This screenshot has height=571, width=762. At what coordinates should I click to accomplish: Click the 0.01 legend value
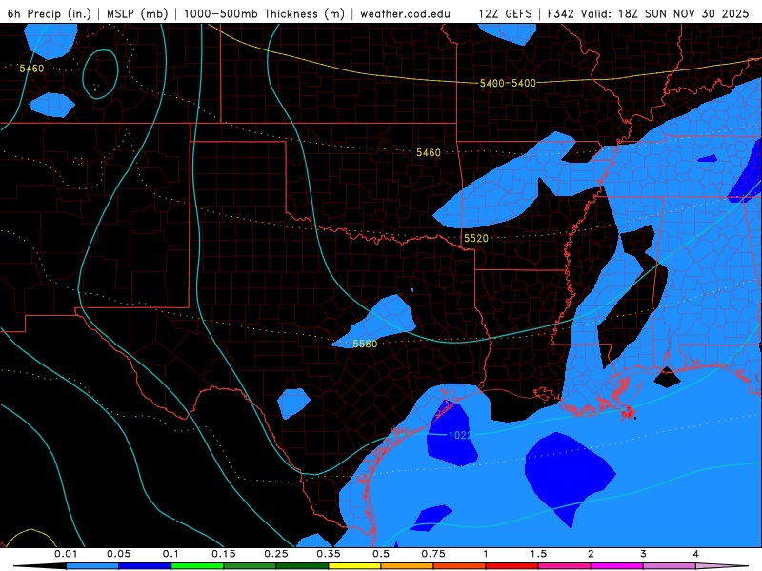(66, 554)
